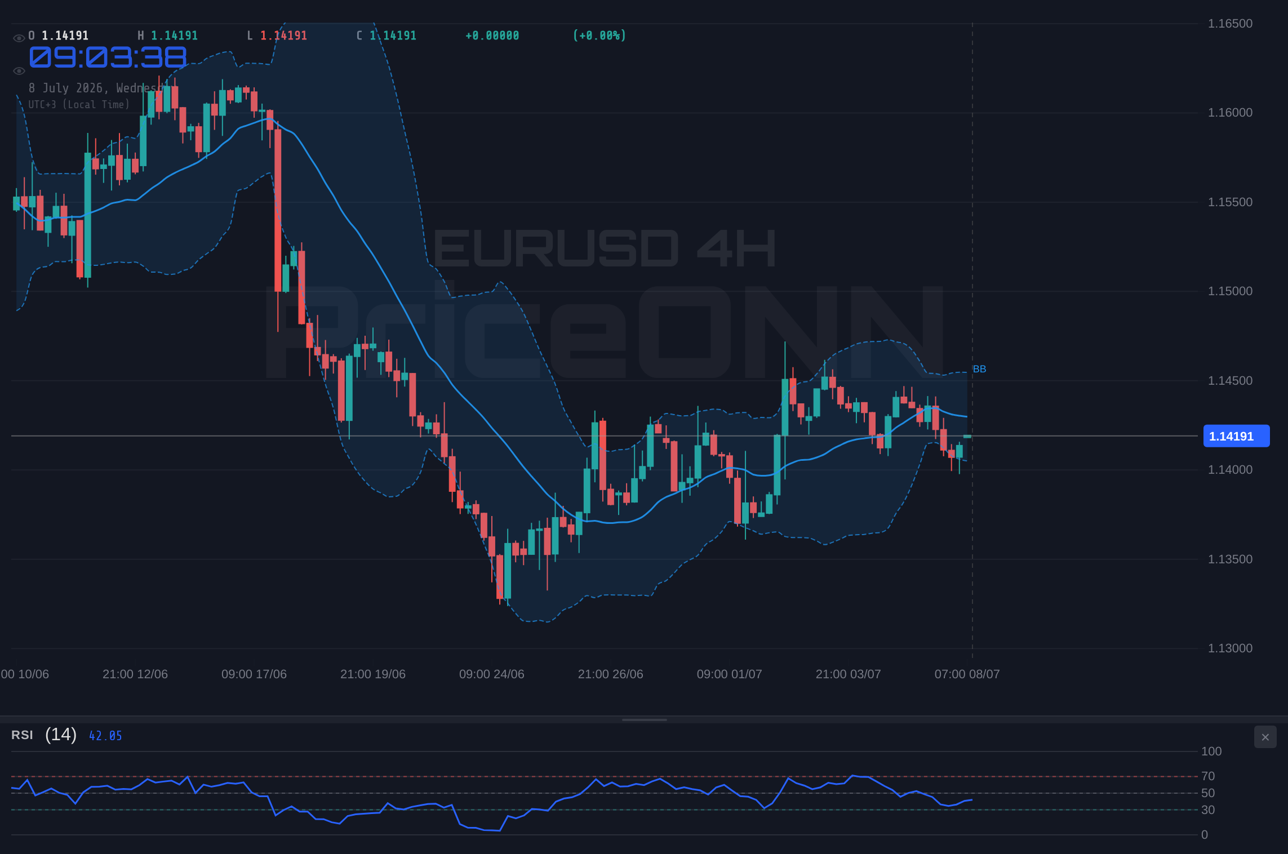
Task: Click the Close price value after C
Action: coord(393,35)
